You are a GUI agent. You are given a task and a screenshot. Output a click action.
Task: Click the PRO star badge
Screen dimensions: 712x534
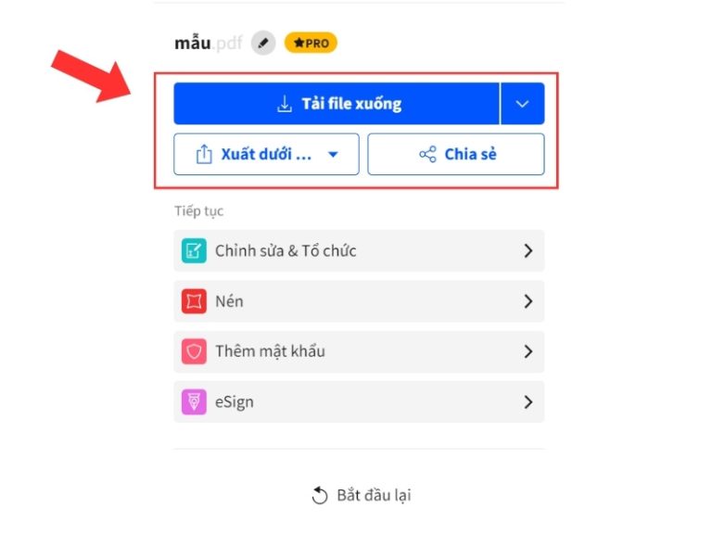tap(311, 44)
